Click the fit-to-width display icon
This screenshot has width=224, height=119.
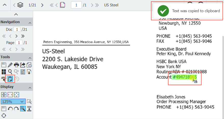10,95
